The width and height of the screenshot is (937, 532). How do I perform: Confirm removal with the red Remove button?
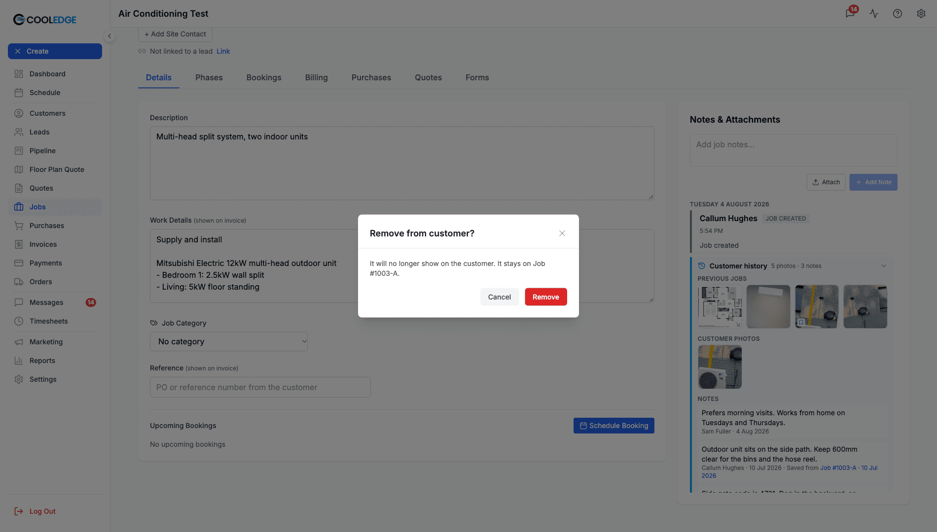point(546,297)
